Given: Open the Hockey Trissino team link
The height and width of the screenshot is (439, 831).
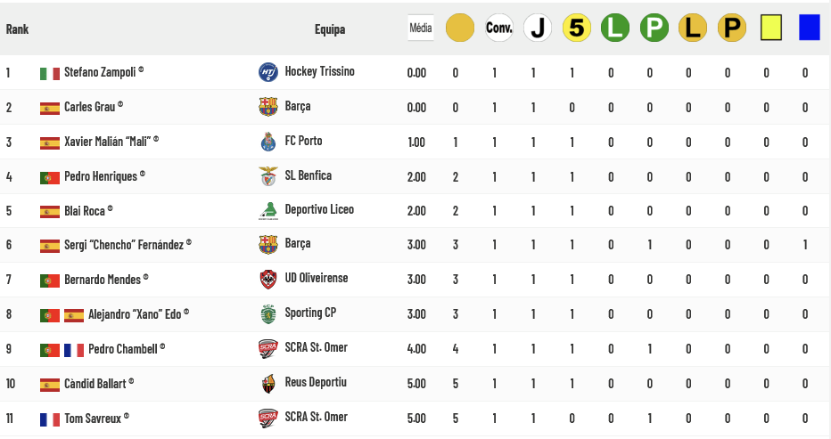Looking at the screenshot, I should [x=319, y=71].
